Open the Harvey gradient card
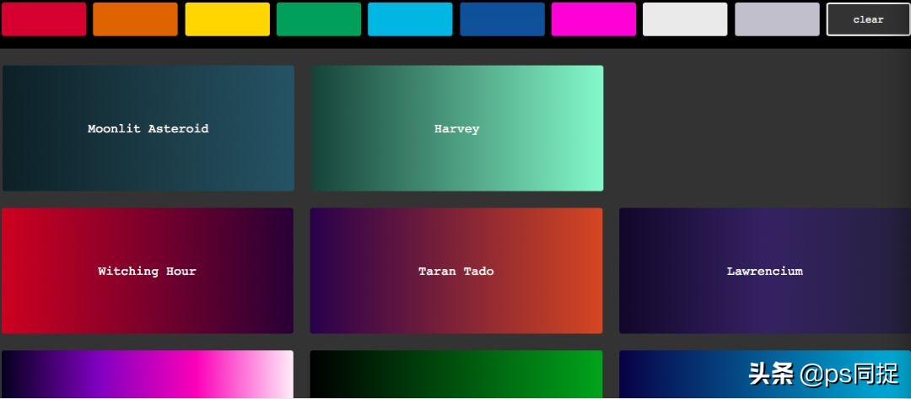Screen dimensions: 911x399 point(456,128)
